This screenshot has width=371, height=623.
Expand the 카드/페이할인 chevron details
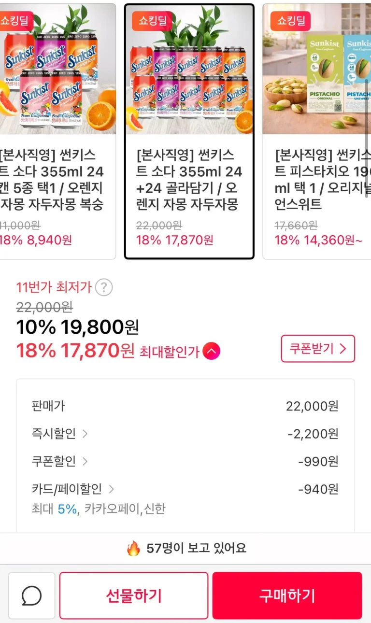[x=111, y=489]
